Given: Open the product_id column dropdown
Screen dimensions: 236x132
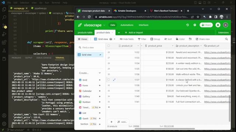Looking at the screenshot, I should (138, 46).
